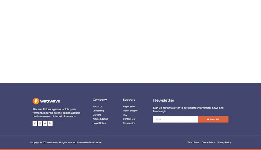This screenshot has width=261, height=150.
Task: Open the Legal Notice link
Action: [99, 123]
